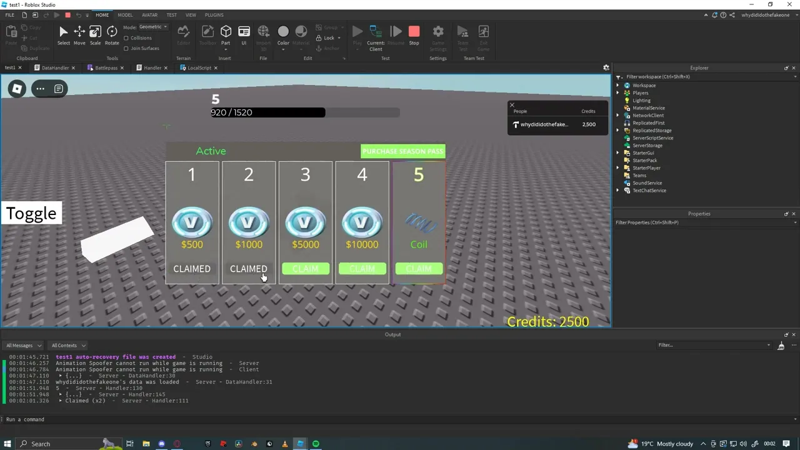Close the player list with the X
The height and width of the screenshot is (450, 800).
[x=512, y=105]
